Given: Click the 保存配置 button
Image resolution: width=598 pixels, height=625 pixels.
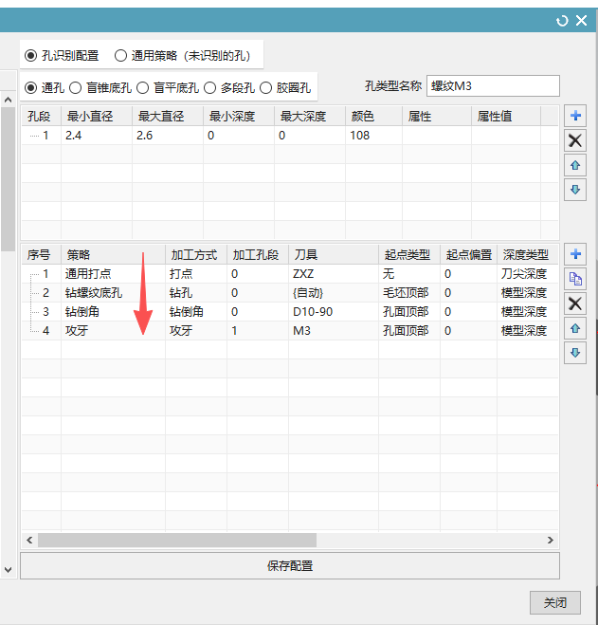Looking at the screenshot, I should click(x=290, y=565).
